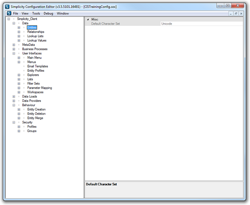Open the File menu
This screenshot has height=205, width=250.
click(x=15, y=13)
